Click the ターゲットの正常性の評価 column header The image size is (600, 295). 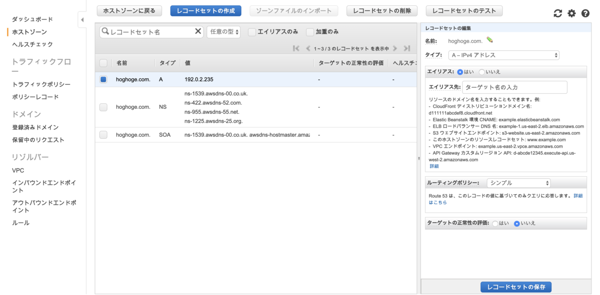[351, 63]
